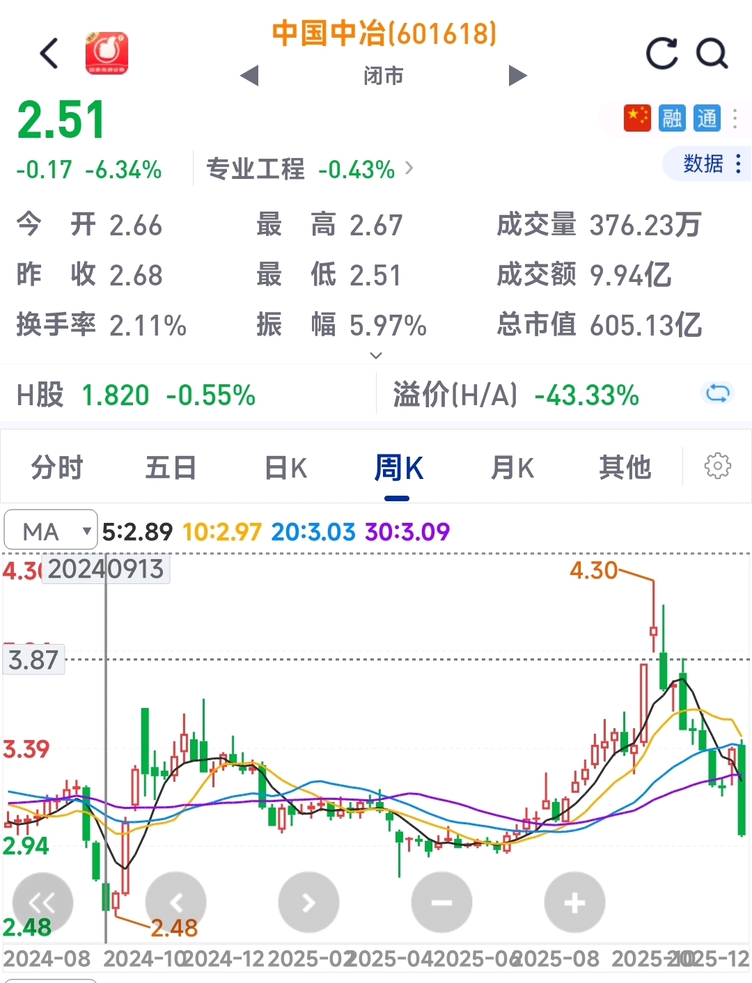Viewport: 752px width, 983px height.
Task: Tap the 2.48 low price marker
Action: coord(174,928)
